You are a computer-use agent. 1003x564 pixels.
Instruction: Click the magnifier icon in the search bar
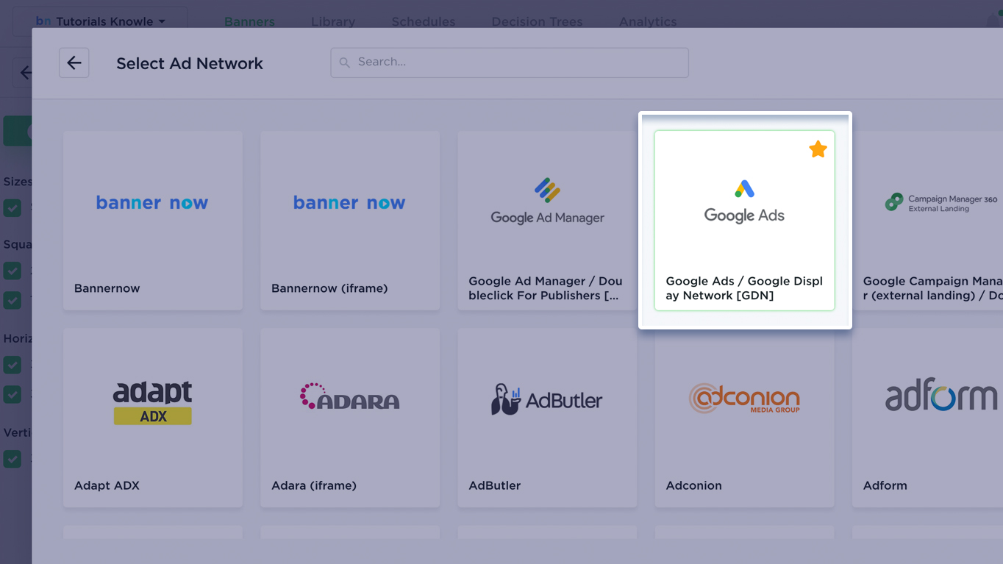(x=344, y=63)
